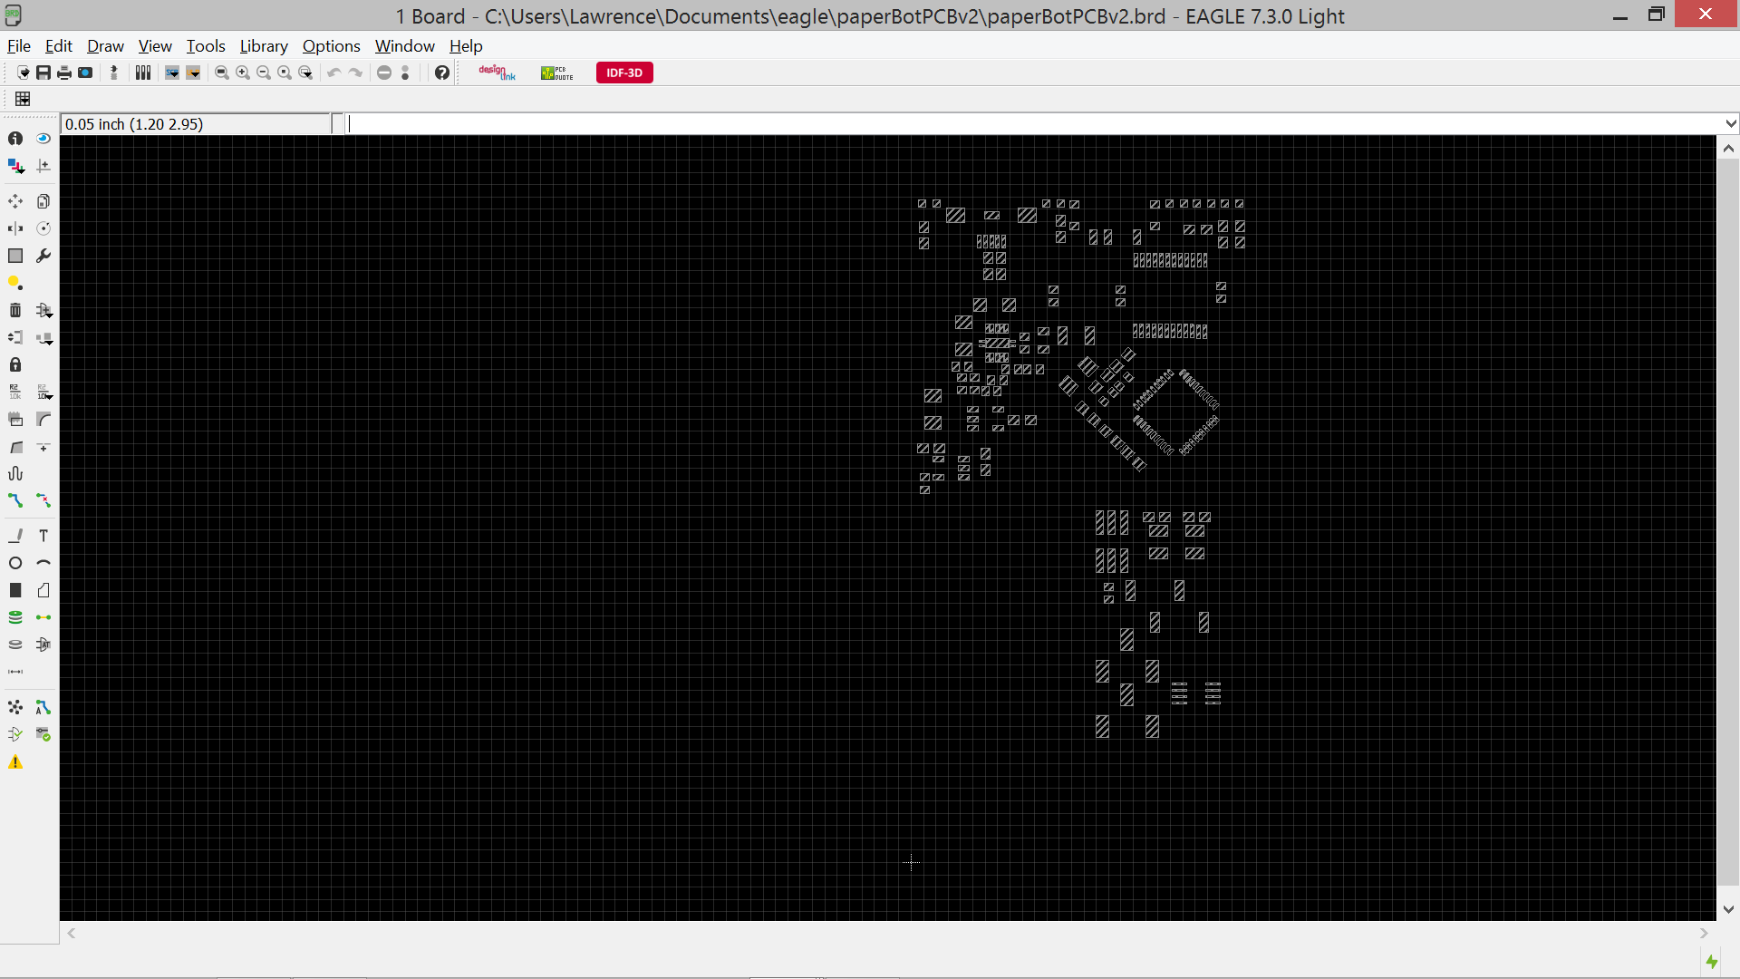Viewport: 1740px width, 979px height.
Task: Choose the Delete trash tool
Action: [x=15, y=310]
